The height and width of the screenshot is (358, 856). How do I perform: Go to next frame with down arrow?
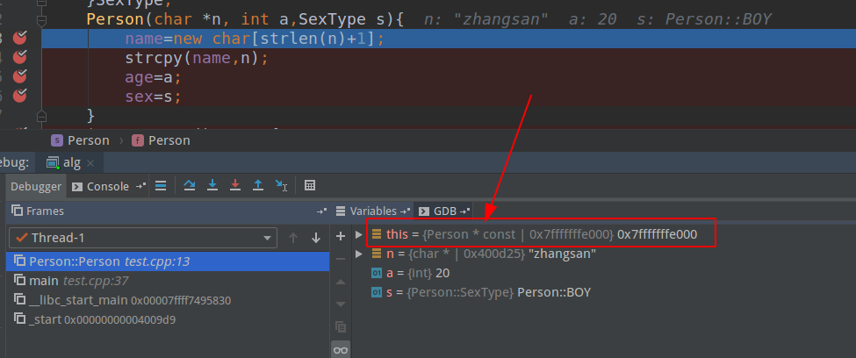(x=315, y=238)
